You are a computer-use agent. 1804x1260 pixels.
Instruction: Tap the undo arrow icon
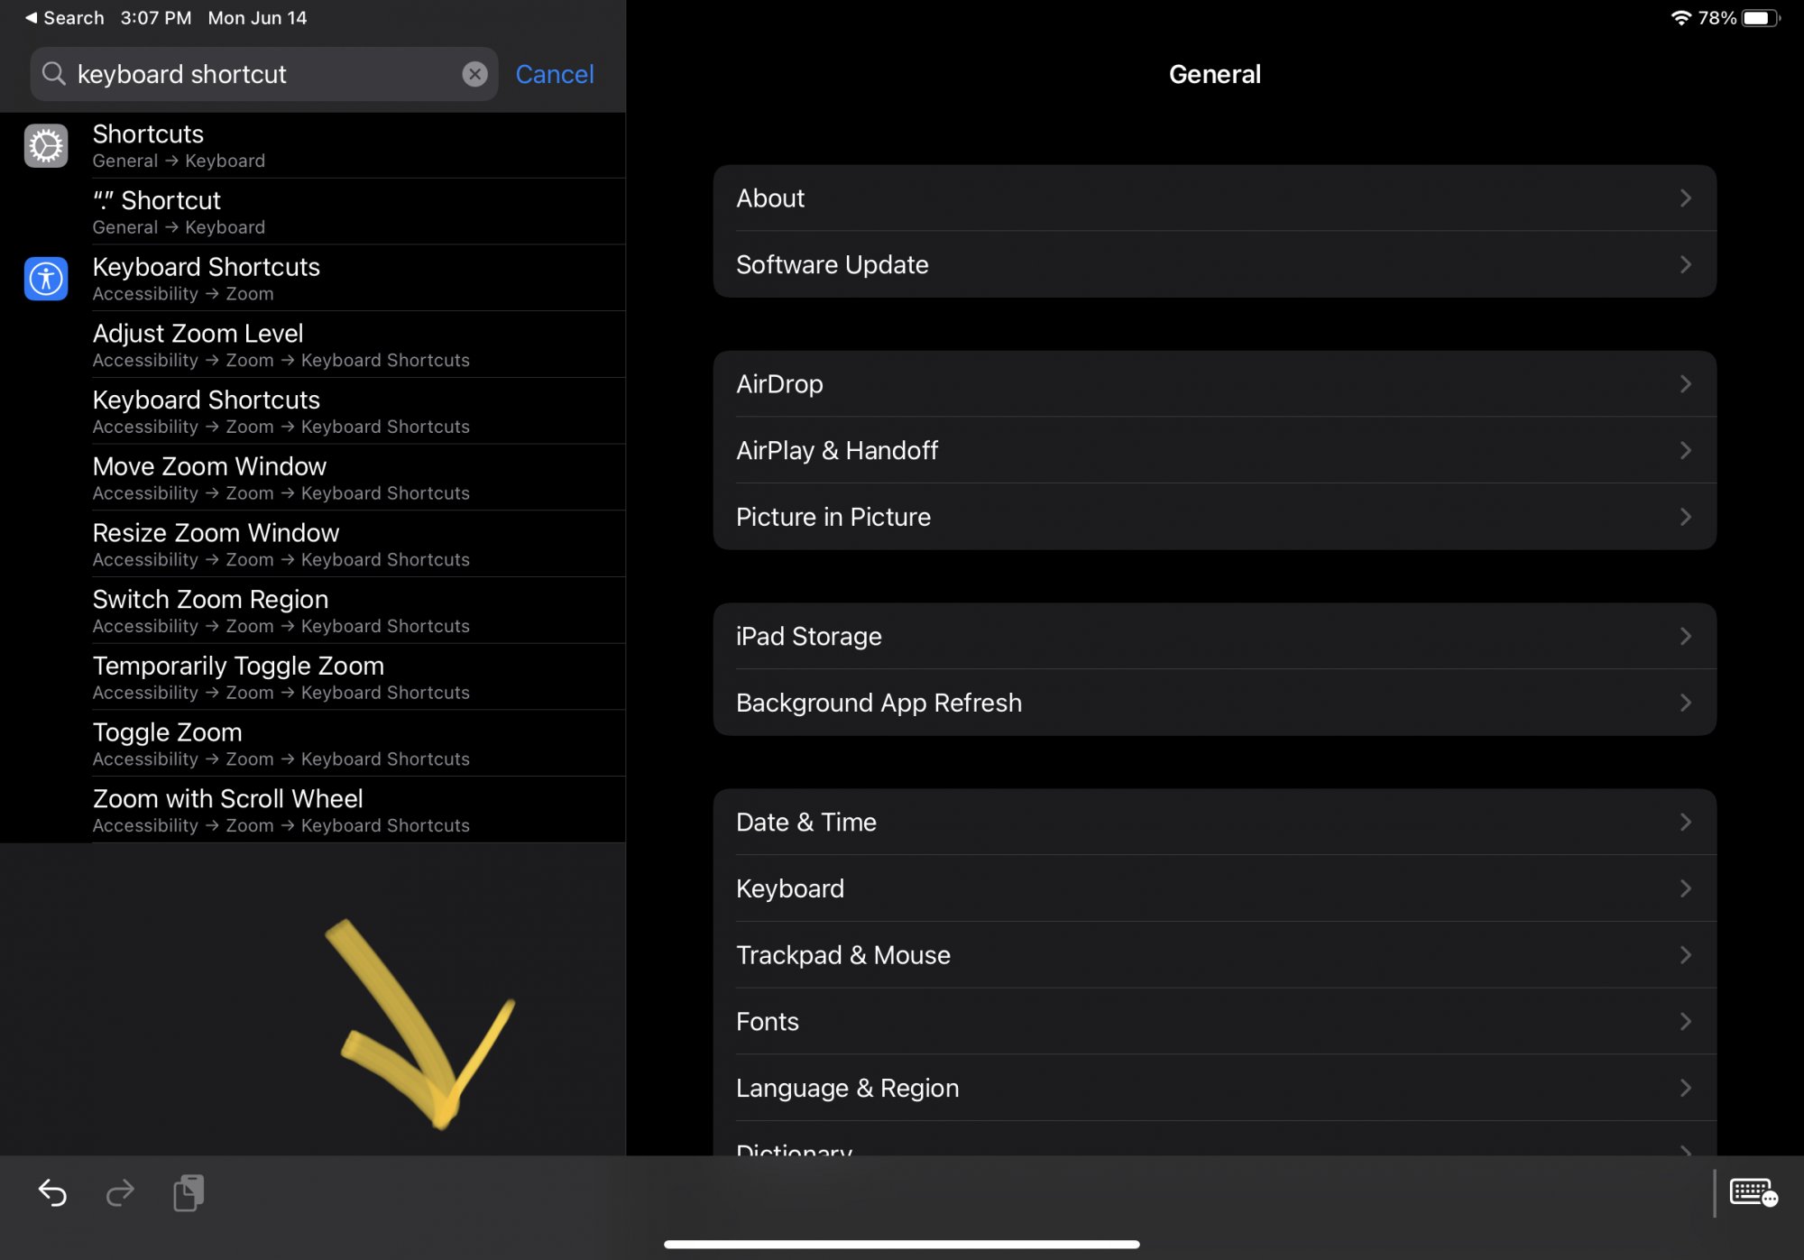[x=52, y=1193]
